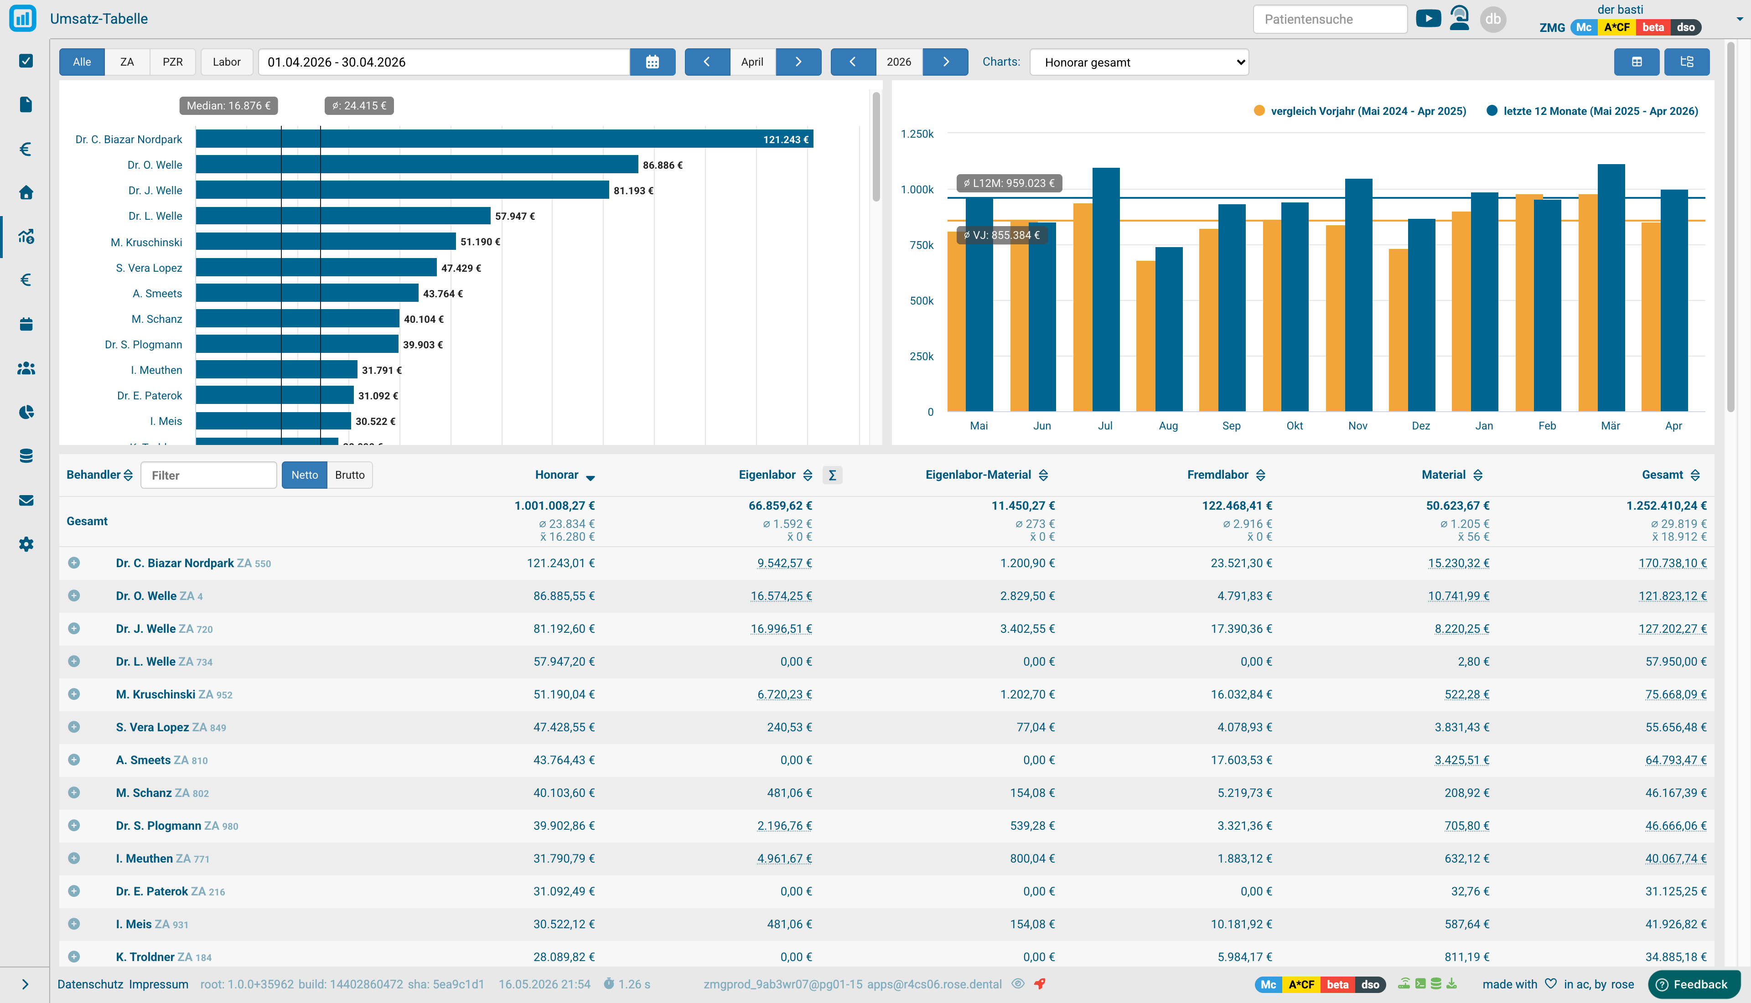Expand the Dr. J. Welle row
The width and height of the screenshot is (1751, 1003).
coord(74,628)
